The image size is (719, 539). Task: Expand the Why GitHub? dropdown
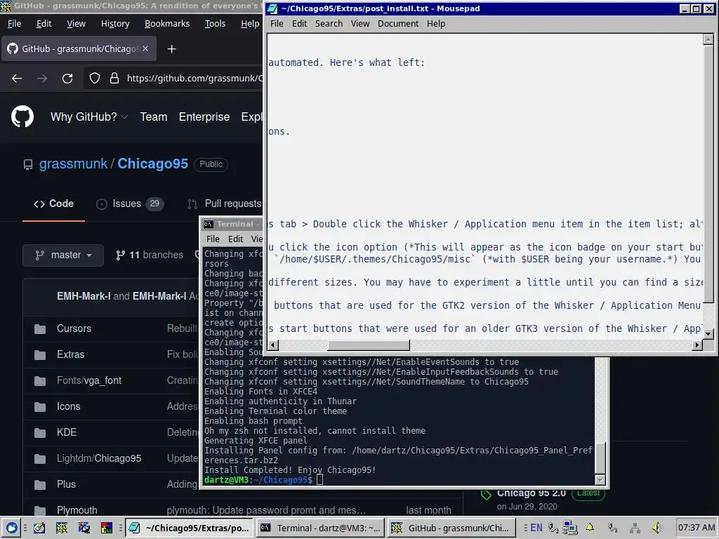pos(89,117)
